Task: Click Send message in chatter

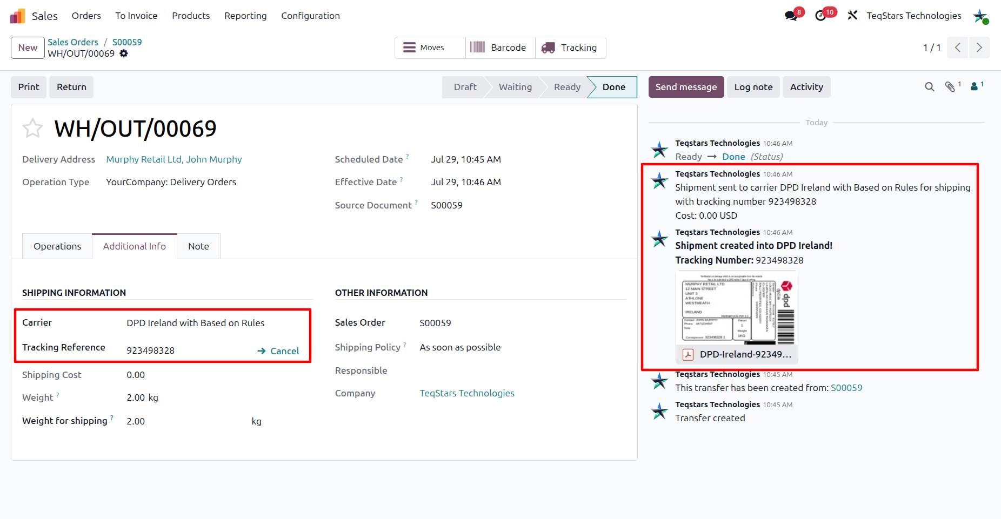Action: click(x=686, y=87)
